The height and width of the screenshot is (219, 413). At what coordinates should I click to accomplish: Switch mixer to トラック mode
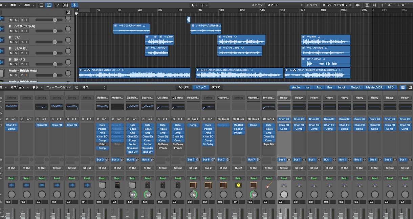(x=201, y=87)
